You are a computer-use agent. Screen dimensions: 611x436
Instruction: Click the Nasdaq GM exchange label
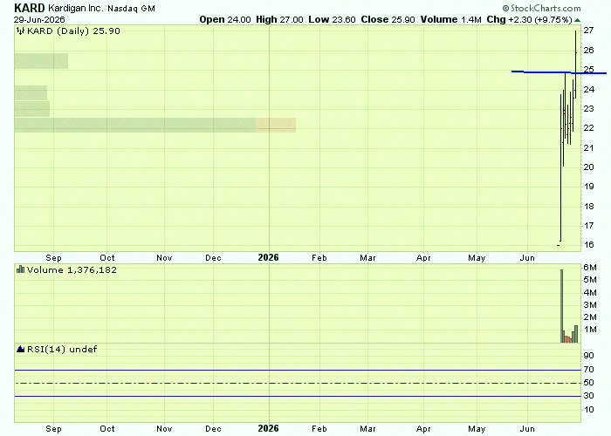tap(131, 9)
